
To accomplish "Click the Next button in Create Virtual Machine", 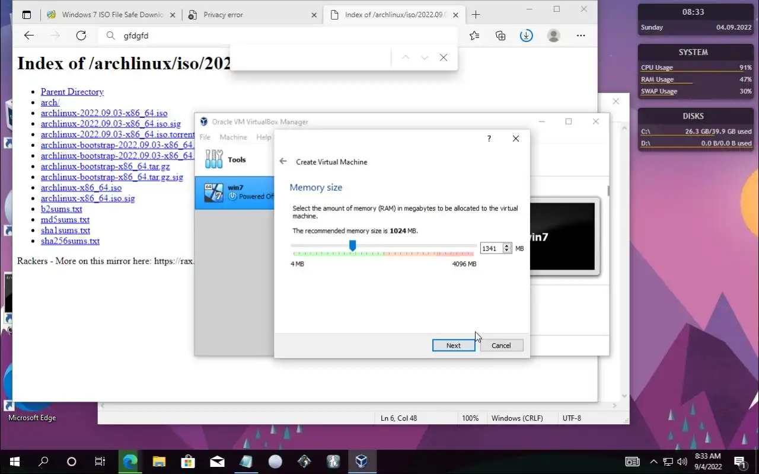I will point(454,345).
